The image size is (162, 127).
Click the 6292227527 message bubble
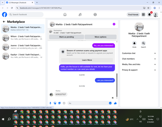click(x=61, y=94)
